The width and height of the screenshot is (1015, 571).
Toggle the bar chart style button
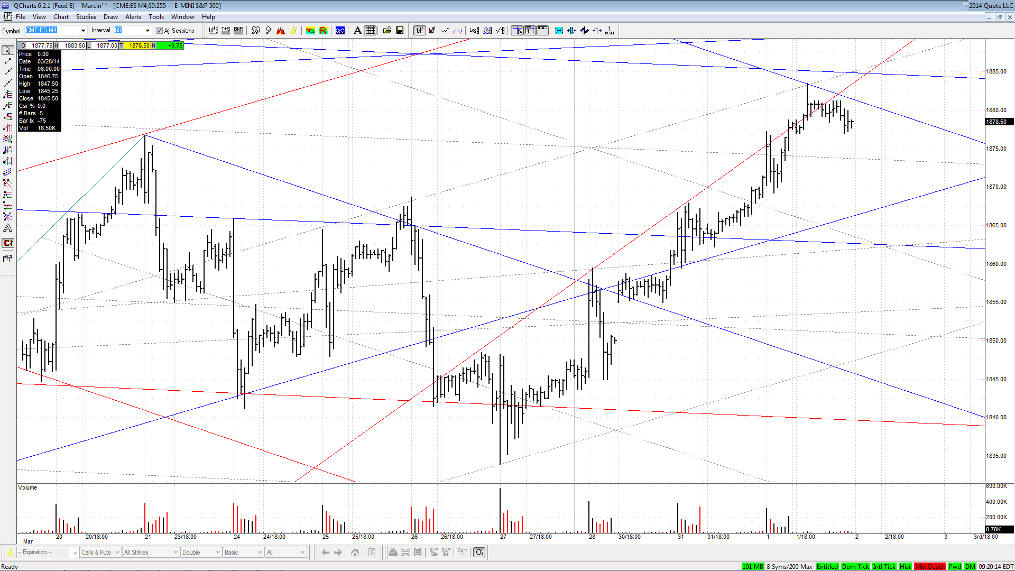point(419,31)
